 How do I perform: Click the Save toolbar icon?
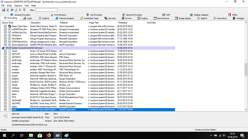click(x=3, y=10)
